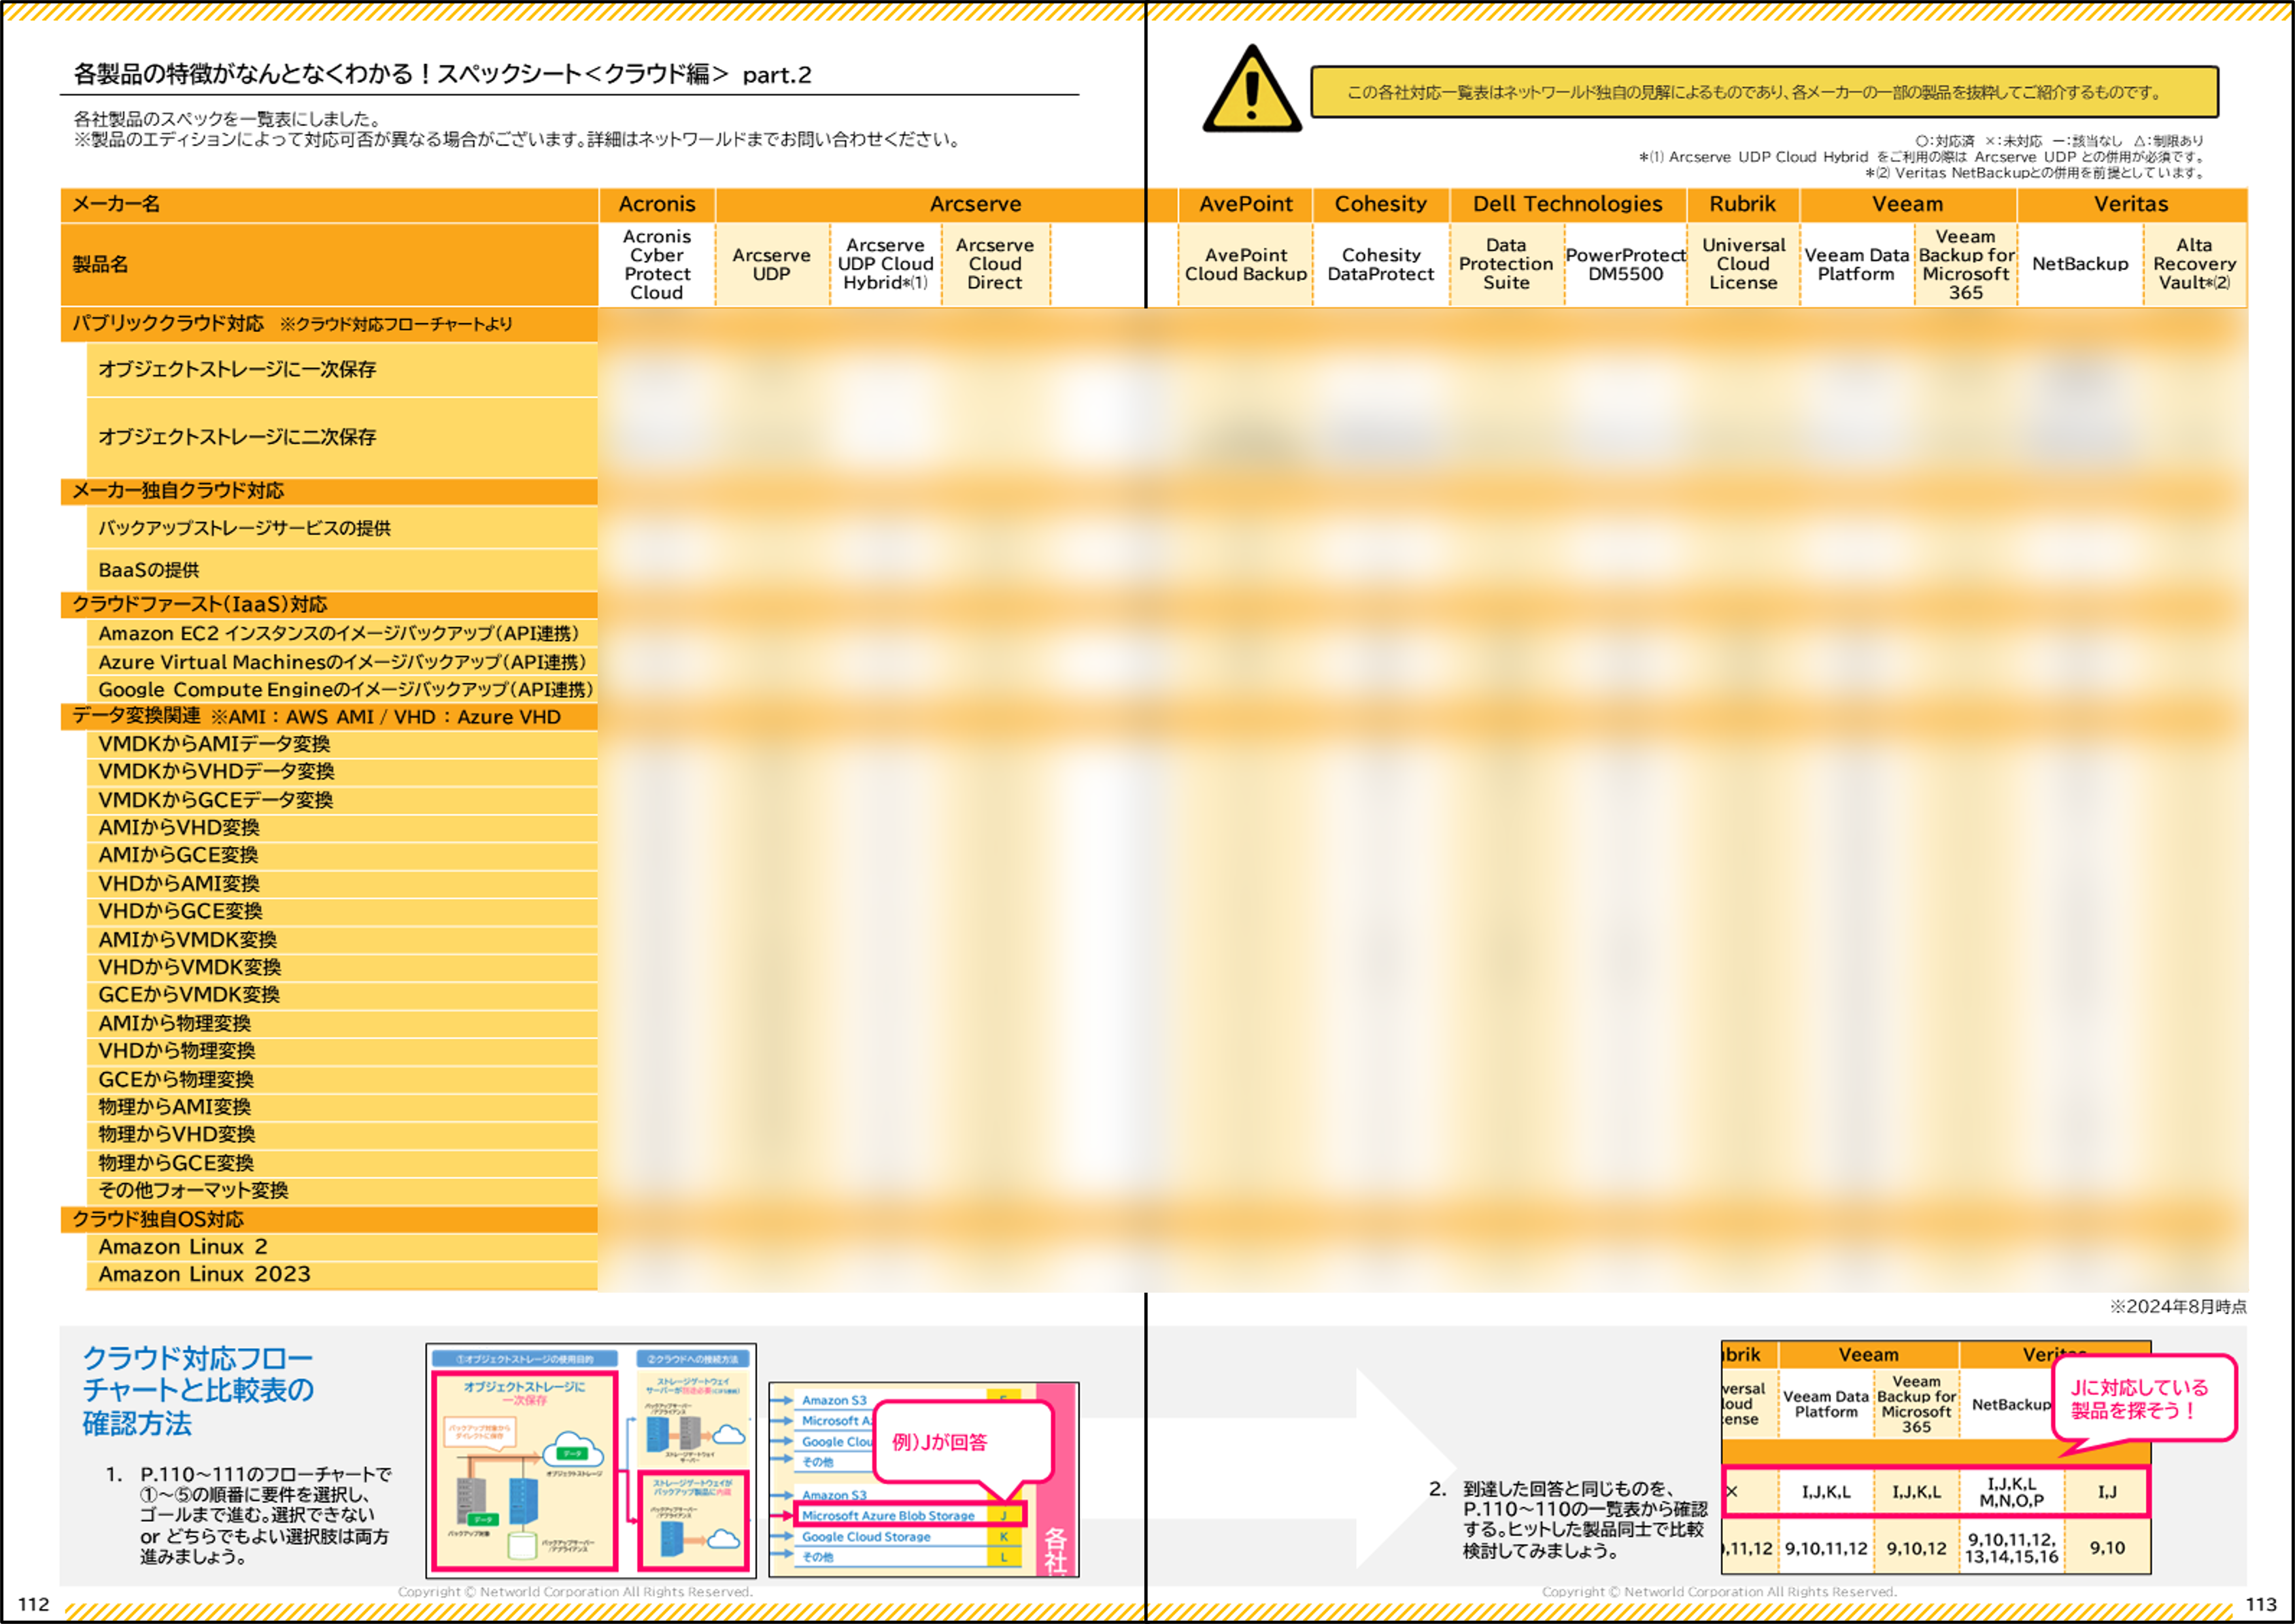
Task: Click the AMIからVHD変換 row
Action: click(x=342, y=828)
